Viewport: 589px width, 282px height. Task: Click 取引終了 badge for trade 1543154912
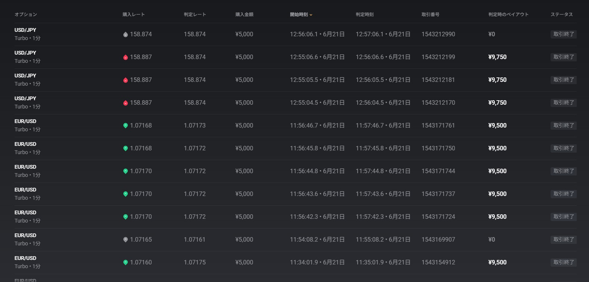click(x=563, y=263)
